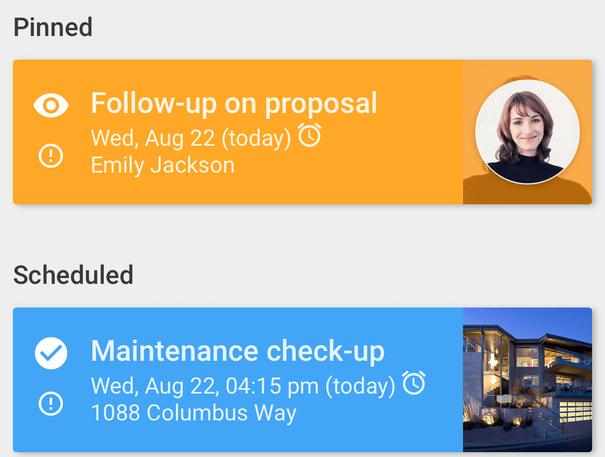The width and height of the screenshot is (605, 457).
Task: Select the Emily Jackson contact name
Action: (x=162, y=165)
